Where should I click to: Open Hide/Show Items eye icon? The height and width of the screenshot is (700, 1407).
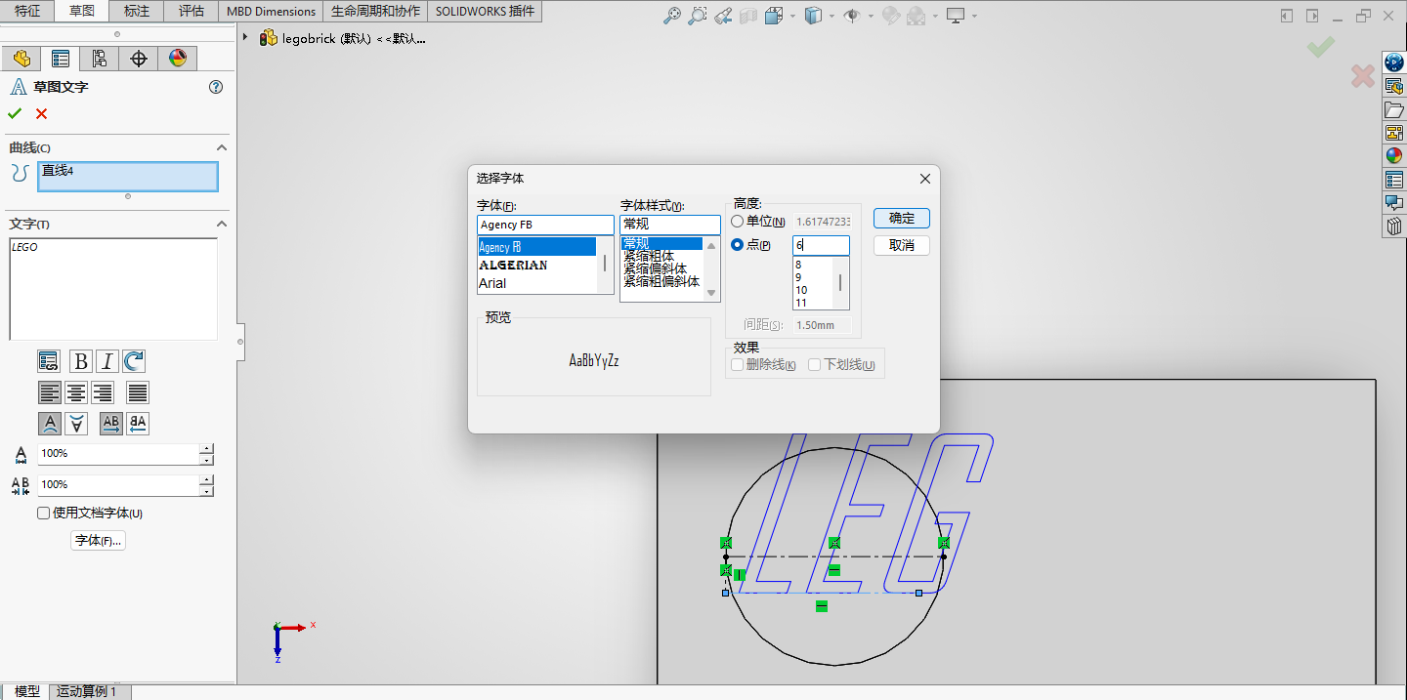851,16
